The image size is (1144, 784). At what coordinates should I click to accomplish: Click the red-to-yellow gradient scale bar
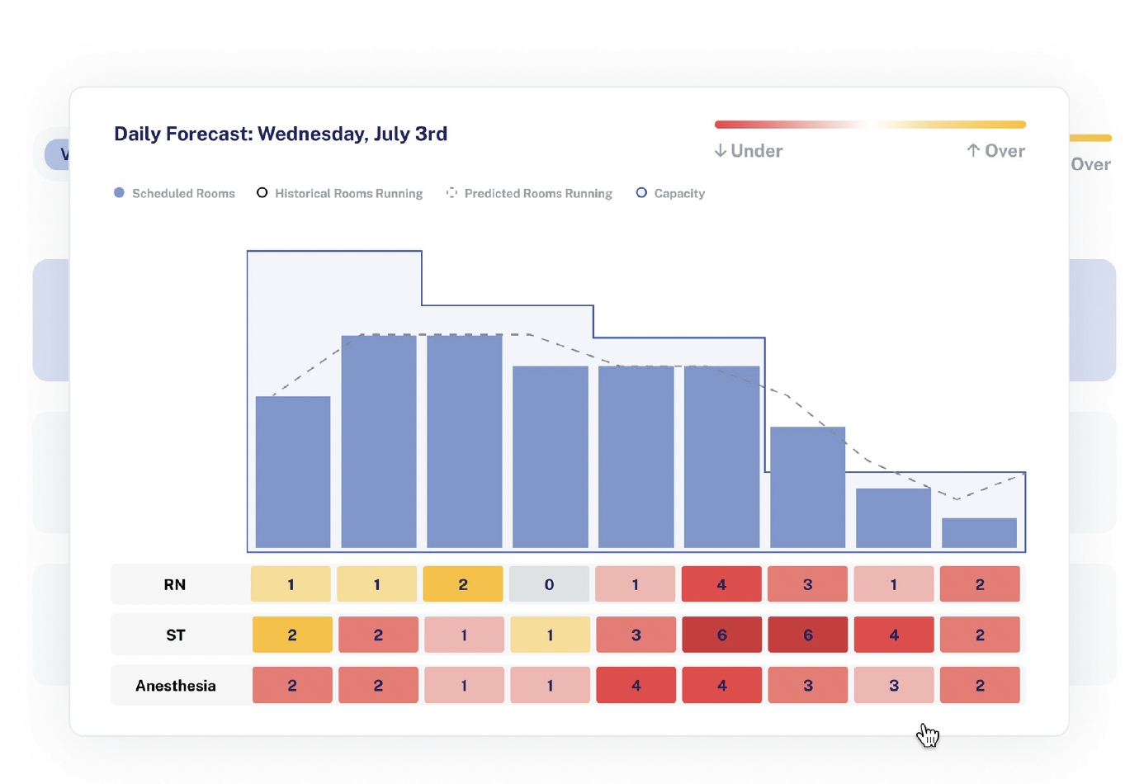coord(870,125)
